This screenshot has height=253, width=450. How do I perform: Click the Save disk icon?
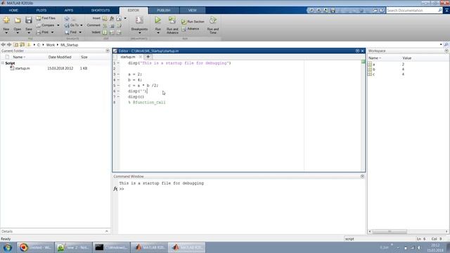tap(28, 20)
